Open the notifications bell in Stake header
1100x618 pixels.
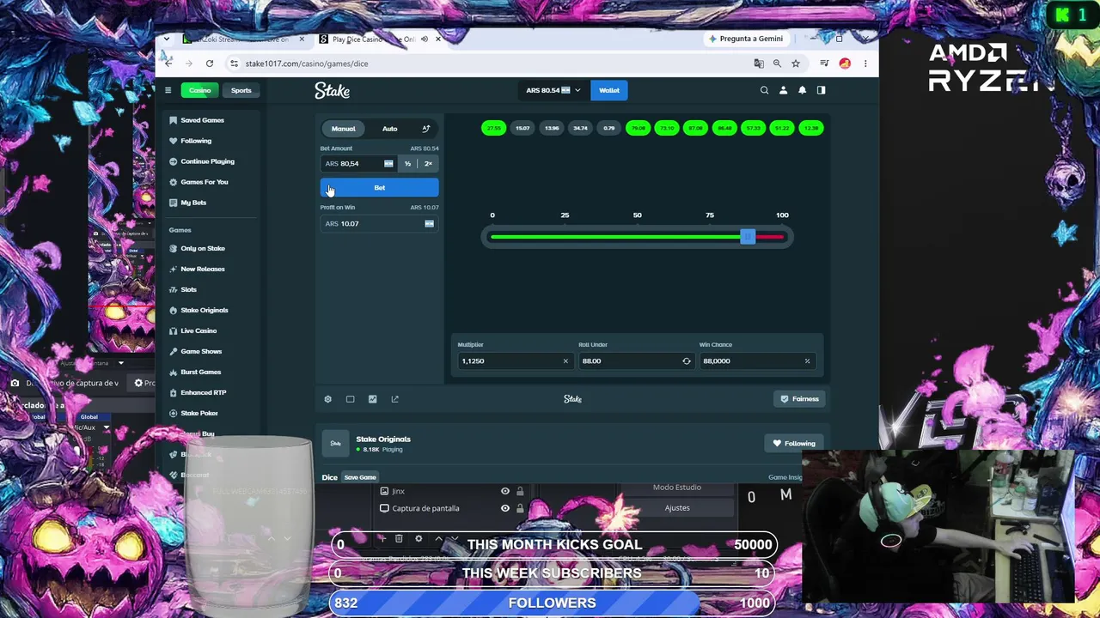(802, 90)
